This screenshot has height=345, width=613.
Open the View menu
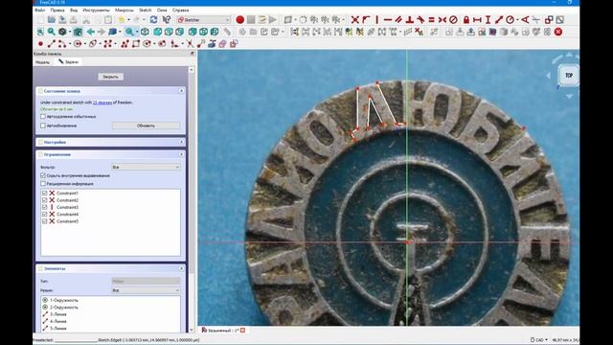pyautogui.click(x=74, y=11)
